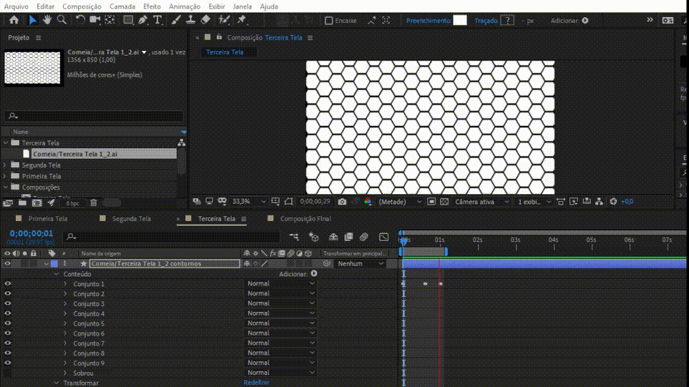Toggle visibility of Conjunto 5
The width and height of the screenshot is (689, 387).
[x=8, y=324]
